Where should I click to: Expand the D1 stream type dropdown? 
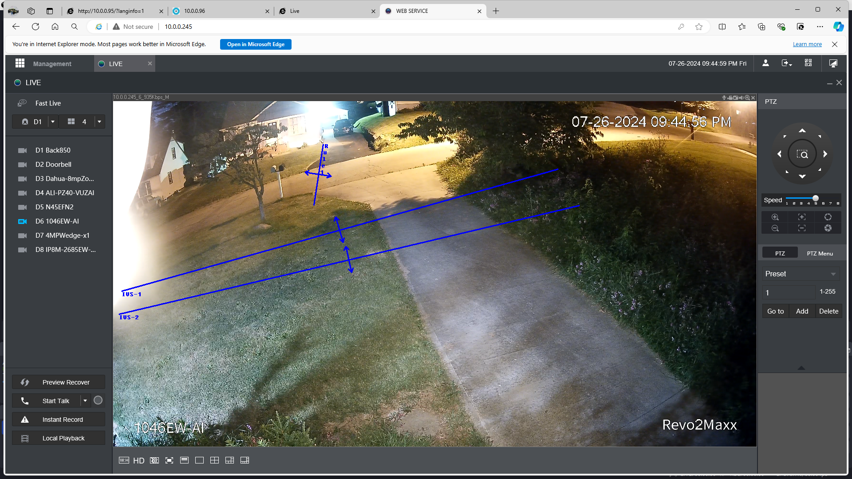point(53,122)
